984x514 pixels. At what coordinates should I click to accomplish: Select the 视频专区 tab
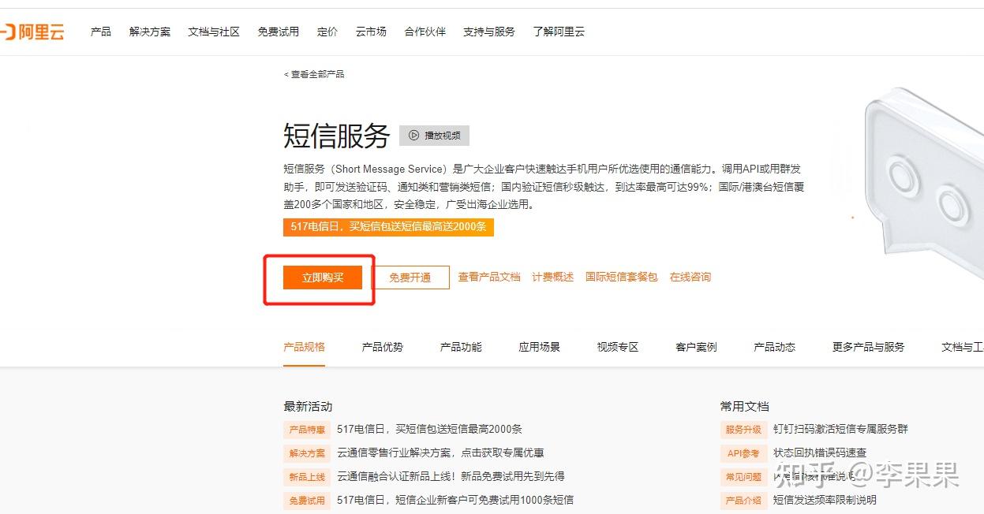[x=618, y=347]
